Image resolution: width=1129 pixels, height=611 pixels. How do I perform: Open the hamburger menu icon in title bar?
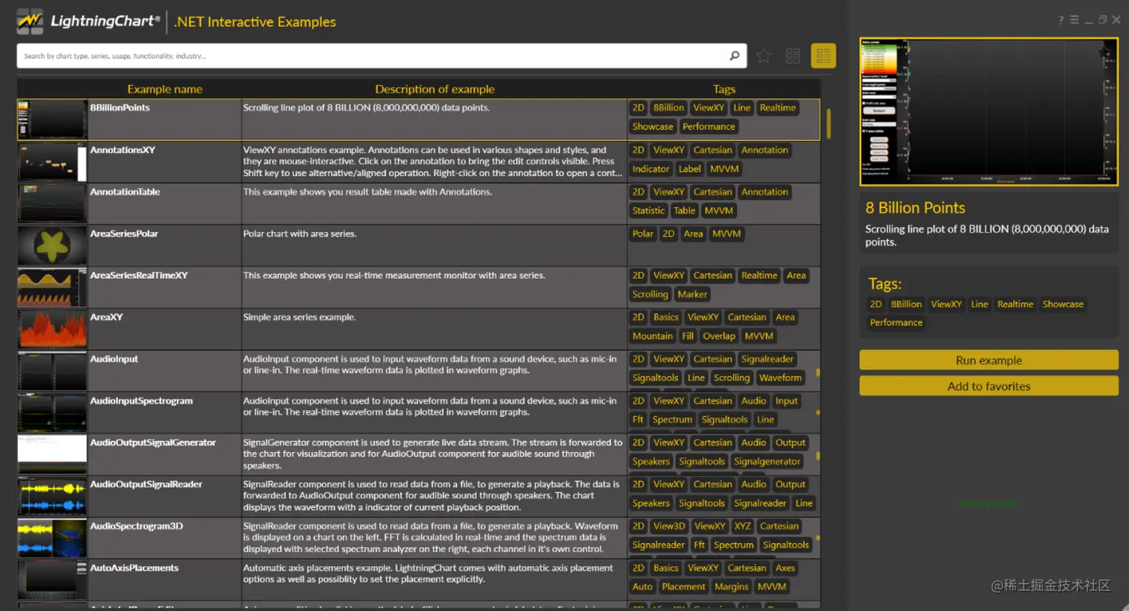[1074, 20]
